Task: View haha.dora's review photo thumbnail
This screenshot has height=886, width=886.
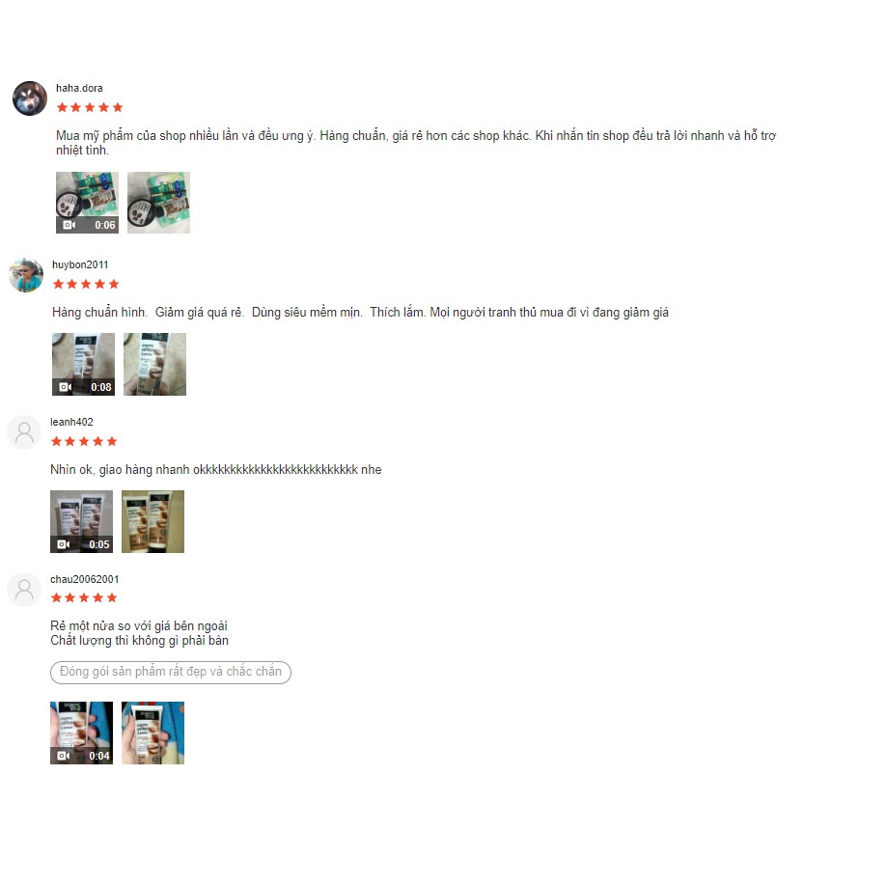Action: [159, 203]
